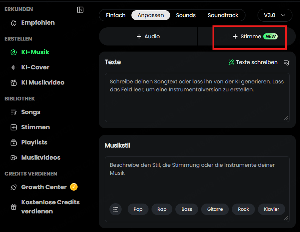Click the music list icon beside Songs
The width and height of the screenshot is (300, 232).
tap(14, 112)
